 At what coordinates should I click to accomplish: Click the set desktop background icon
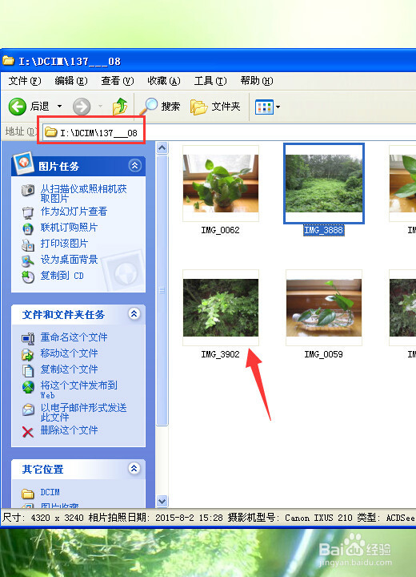[28, 261]
